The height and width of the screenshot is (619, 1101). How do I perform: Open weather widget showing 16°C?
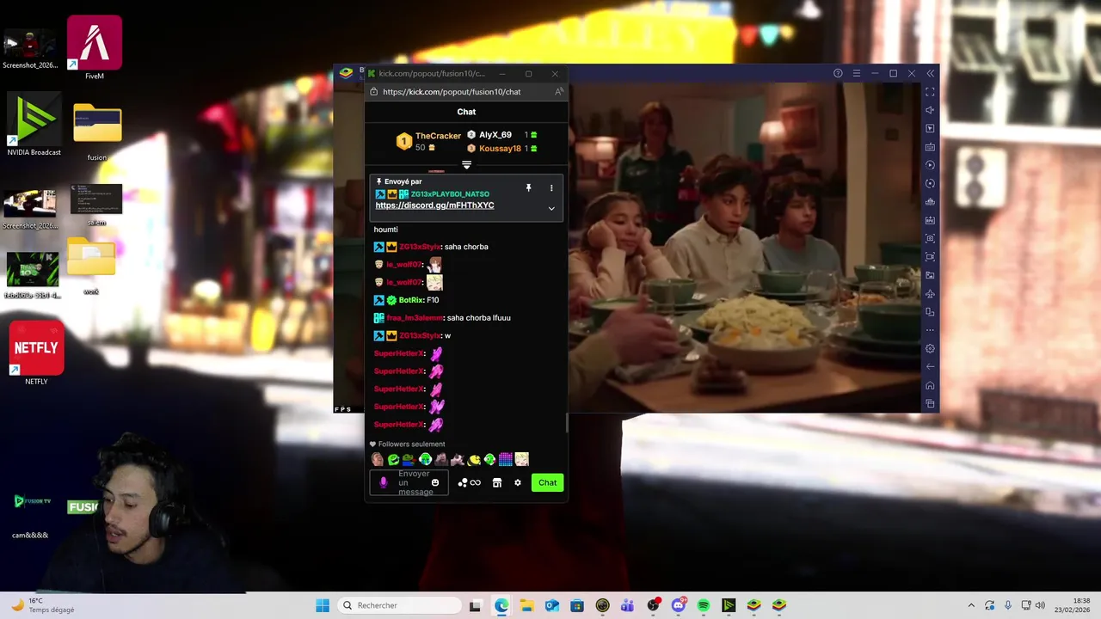coord(43,605)
